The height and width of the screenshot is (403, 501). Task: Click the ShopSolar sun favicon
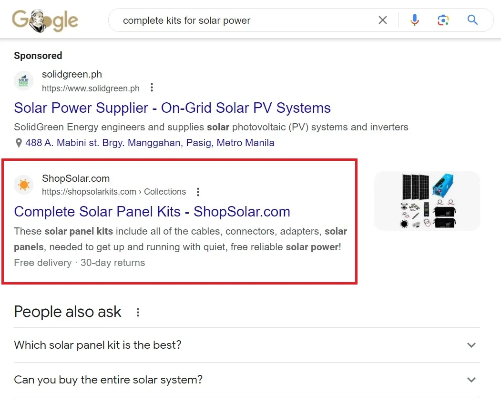point(24,185)
